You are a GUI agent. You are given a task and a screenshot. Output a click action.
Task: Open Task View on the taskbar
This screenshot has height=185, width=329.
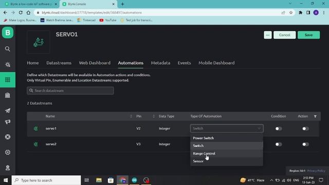click(86, 180)
